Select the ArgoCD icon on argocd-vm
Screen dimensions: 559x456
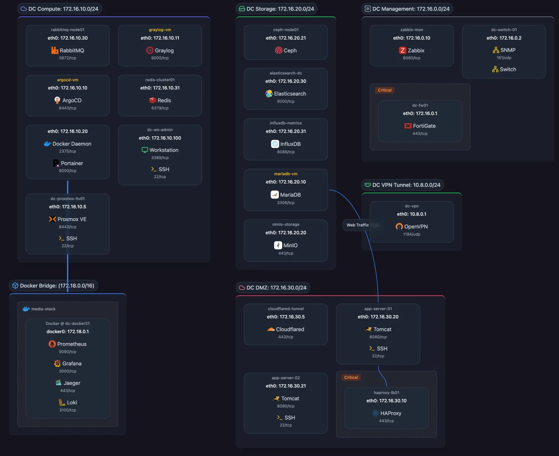tap(57, 100)
